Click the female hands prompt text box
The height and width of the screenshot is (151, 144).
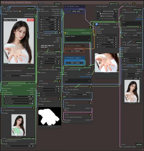78,38
